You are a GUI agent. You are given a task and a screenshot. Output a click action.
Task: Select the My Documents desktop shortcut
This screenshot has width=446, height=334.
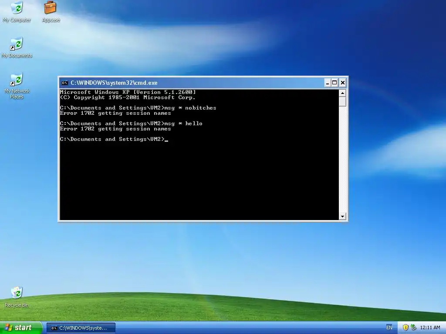tap(17, 47)
